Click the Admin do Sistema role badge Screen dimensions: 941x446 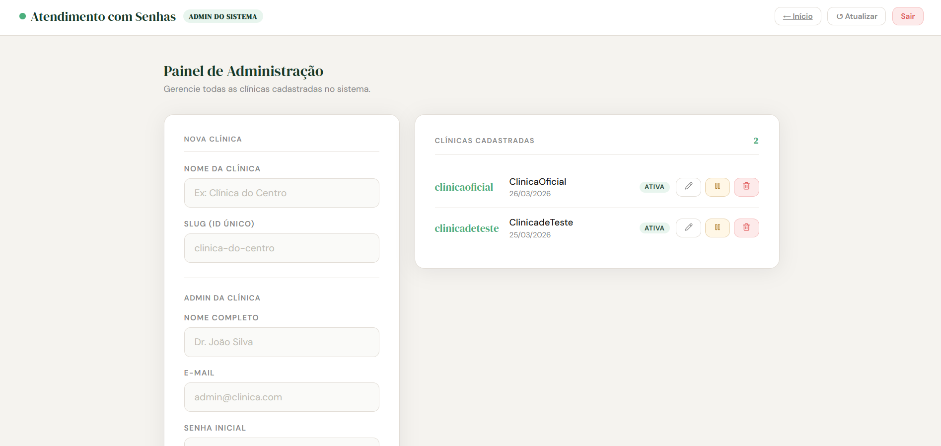[223, 16]
